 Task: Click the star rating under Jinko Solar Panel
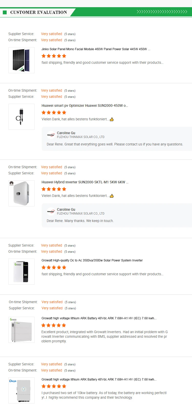pos(54,56)
